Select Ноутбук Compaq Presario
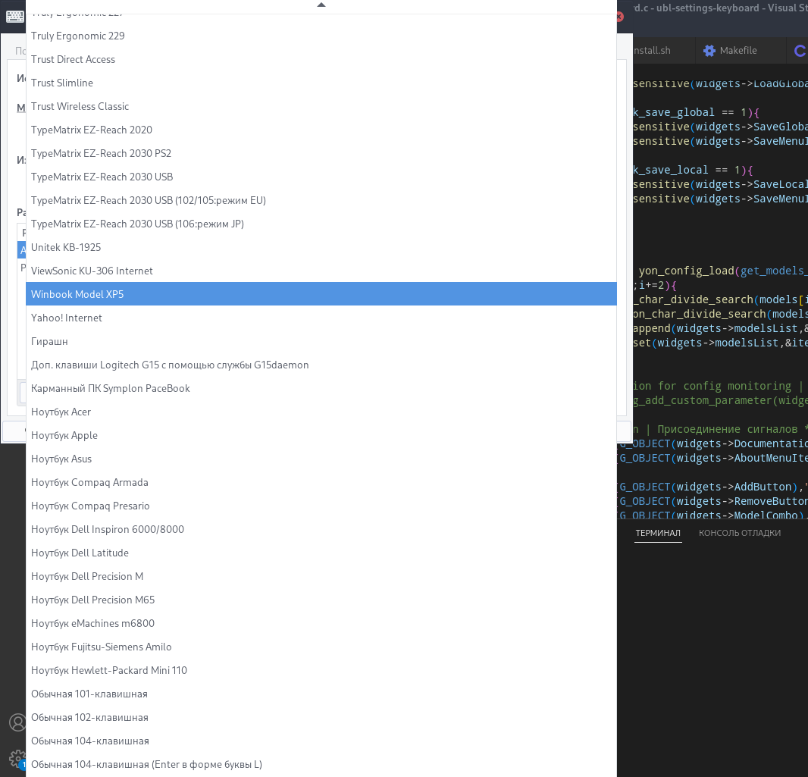 (x=321, y=506)
